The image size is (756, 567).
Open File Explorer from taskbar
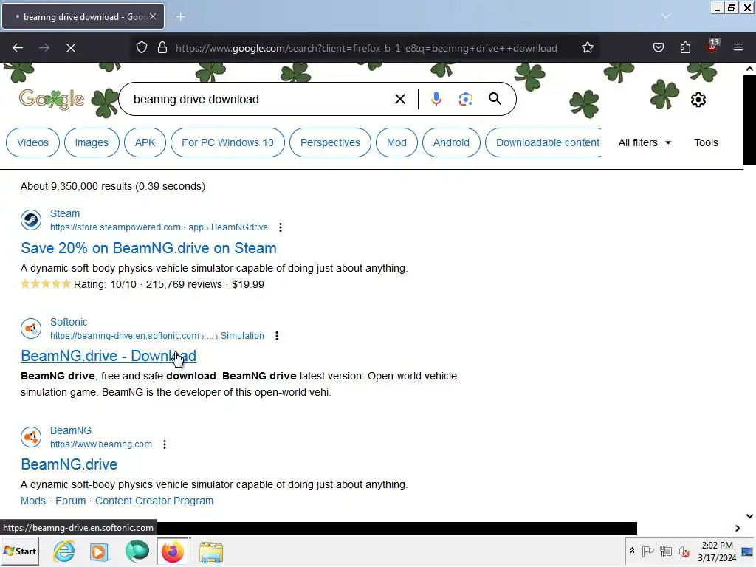[x=210, y=552]
